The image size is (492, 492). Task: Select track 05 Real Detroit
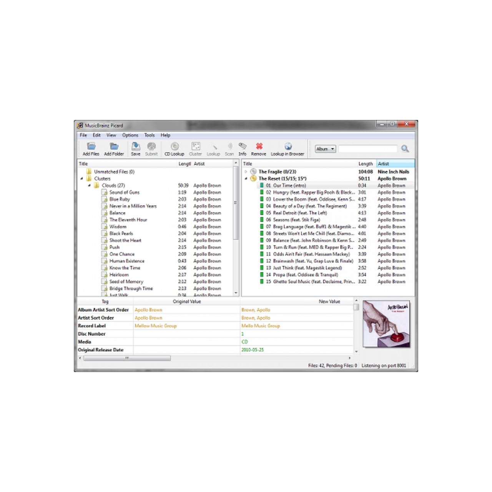point(300,213)
